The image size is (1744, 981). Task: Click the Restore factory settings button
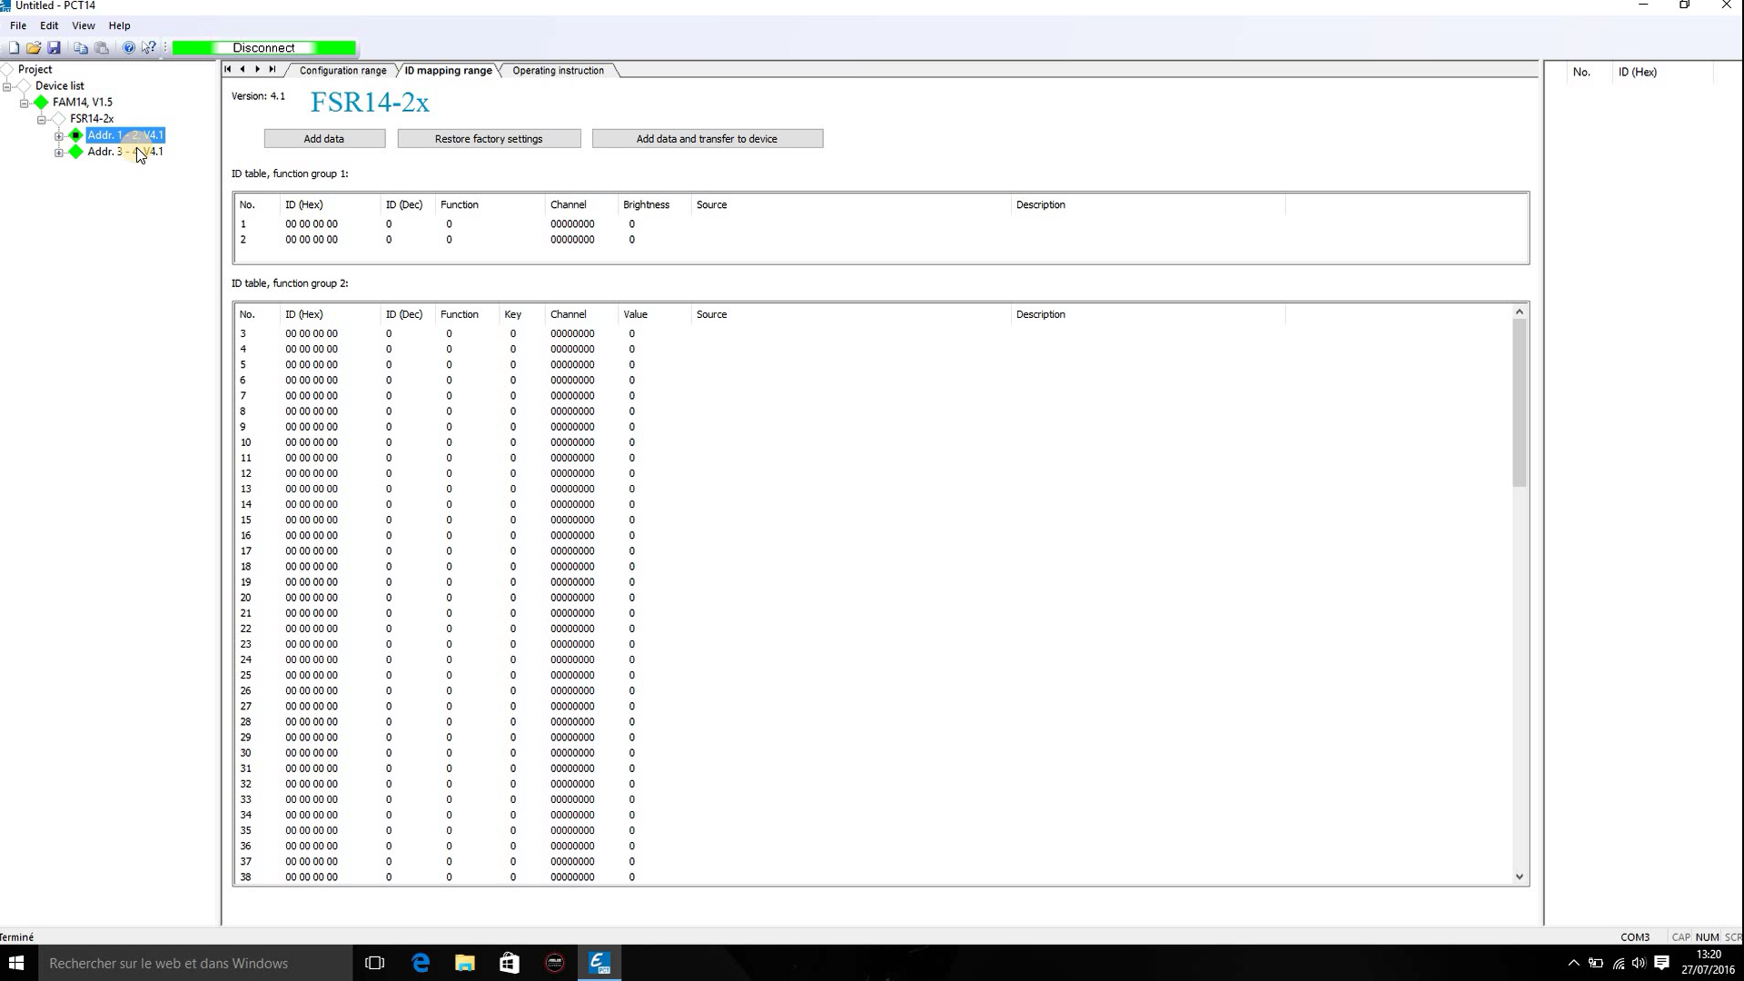(x=489, y=139)
